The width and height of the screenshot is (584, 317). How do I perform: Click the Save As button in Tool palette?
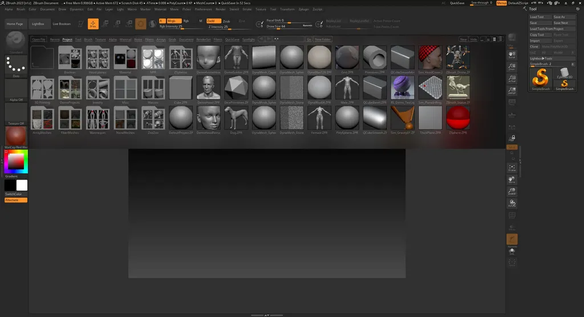tap(564, 17)
